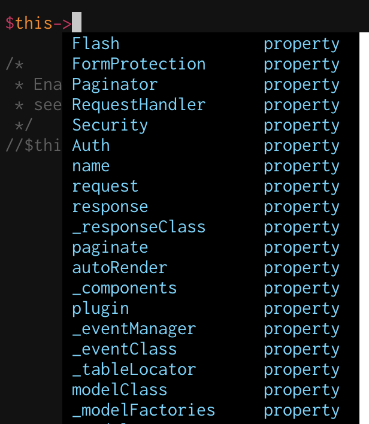This screenshot has width=369, height=424.
Task: Choose plugin from the completion list
Action: (x=100, y=308)
